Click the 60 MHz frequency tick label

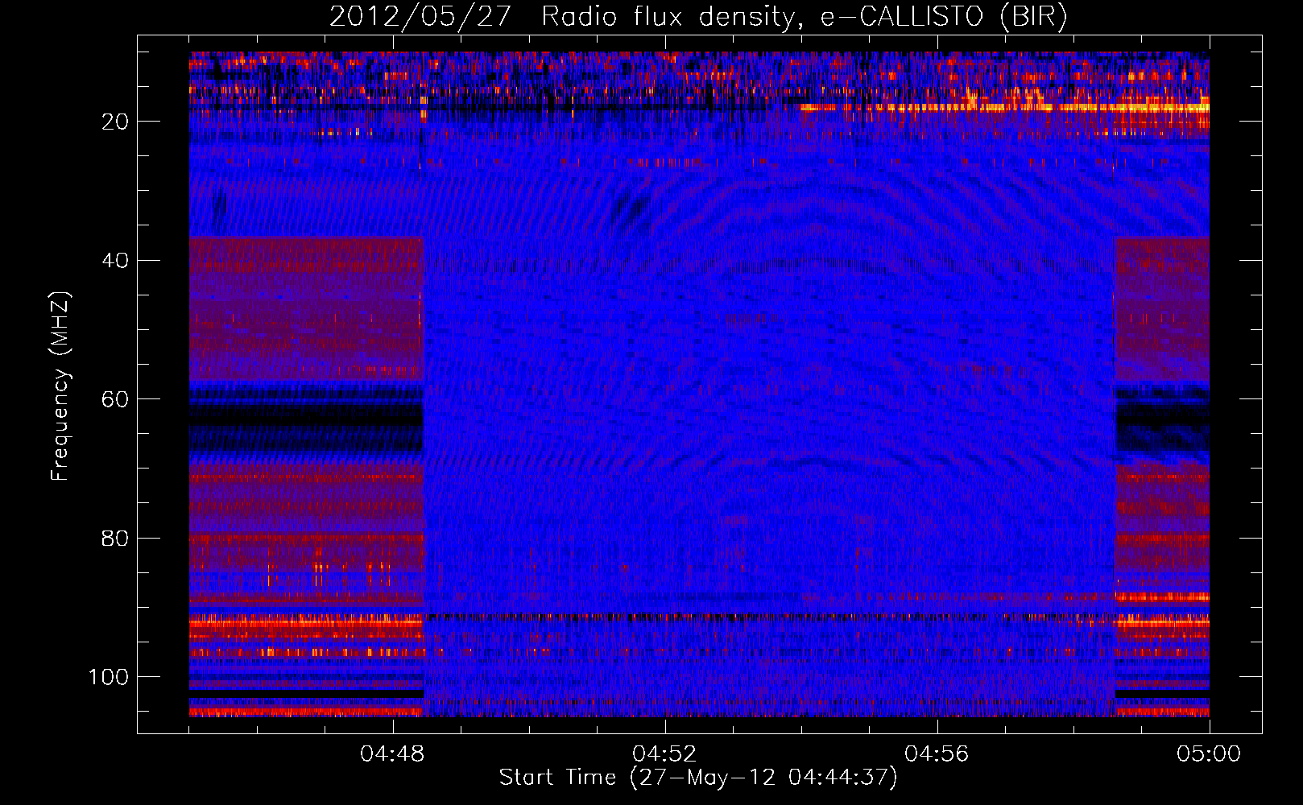pyautogui.click(x=115, y=399)
